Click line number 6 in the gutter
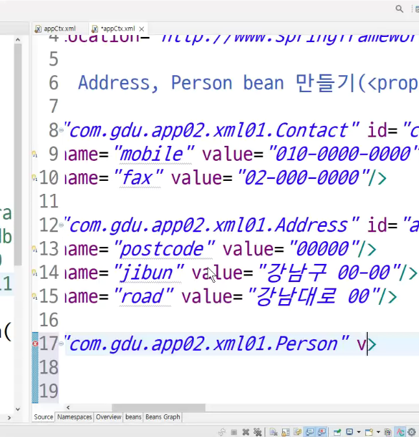The height and width of the screenshot is (437, 419). click(54, 83)
